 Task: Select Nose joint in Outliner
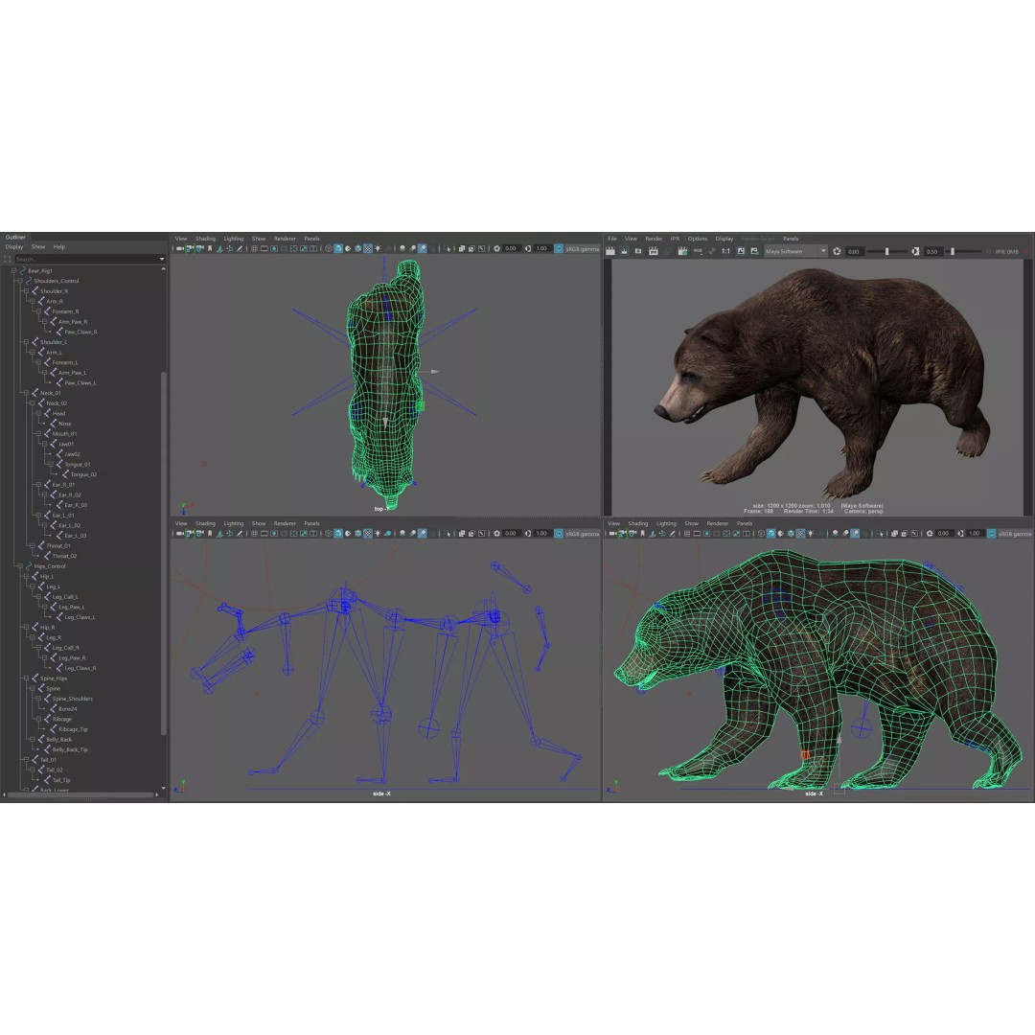65,424
